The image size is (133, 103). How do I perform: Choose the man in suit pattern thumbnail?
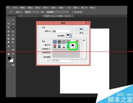tap(64, 46)
